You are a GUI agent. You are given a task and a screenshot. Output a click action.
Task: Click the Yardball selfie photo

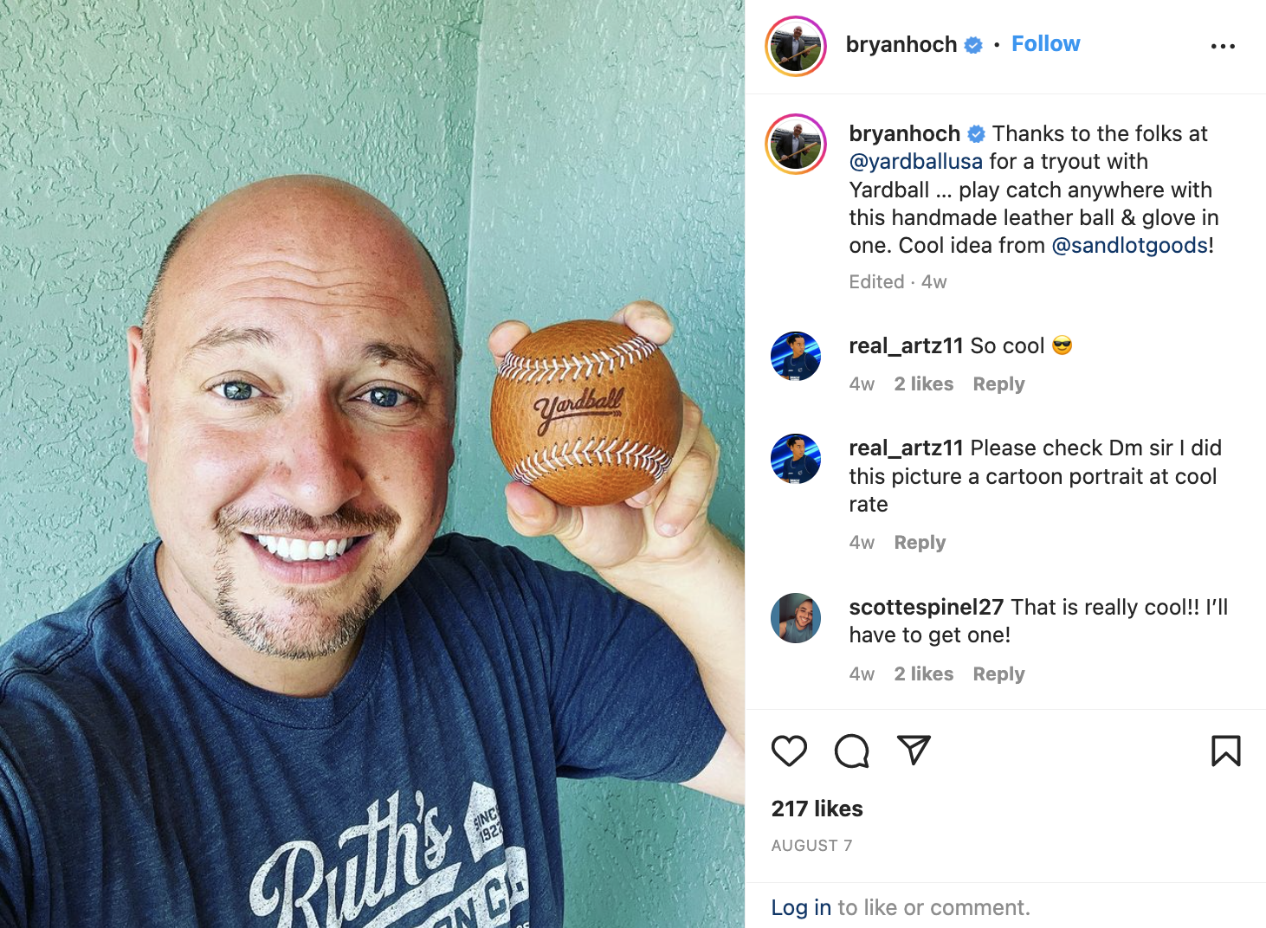coord(372,464)
